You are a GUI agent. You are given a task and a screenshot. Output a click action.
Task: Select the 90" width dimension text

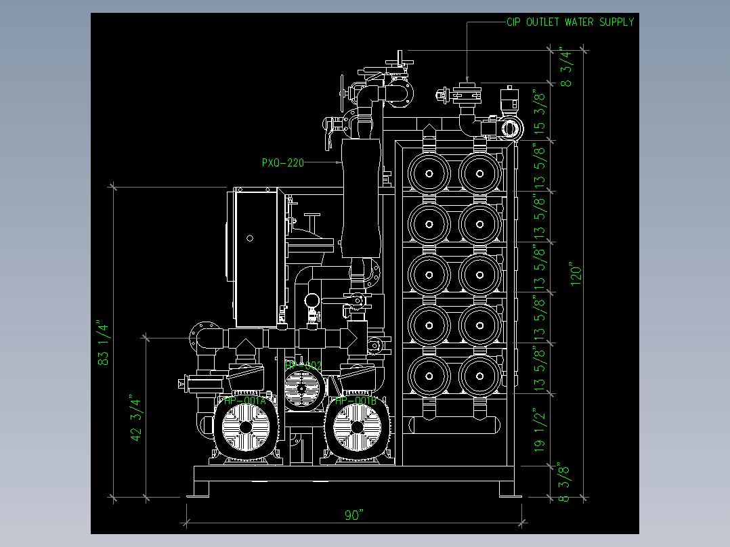click(x=353, y=515)
